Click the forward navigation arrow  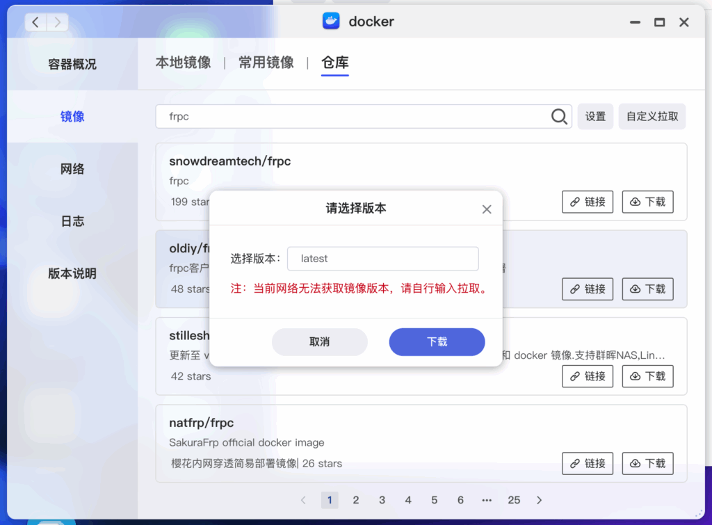[58, 22]
